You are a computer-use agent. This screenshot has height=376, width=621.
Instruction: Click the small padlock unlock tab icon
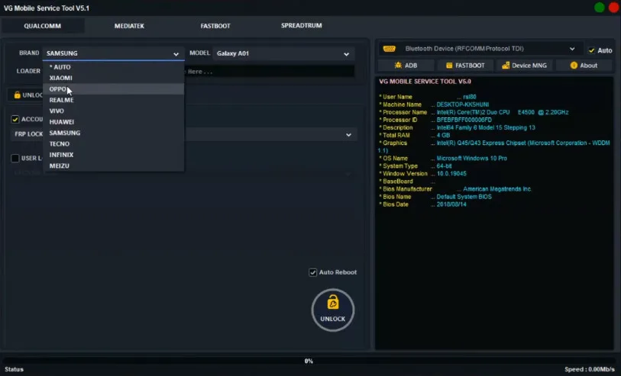coord(18,95)
